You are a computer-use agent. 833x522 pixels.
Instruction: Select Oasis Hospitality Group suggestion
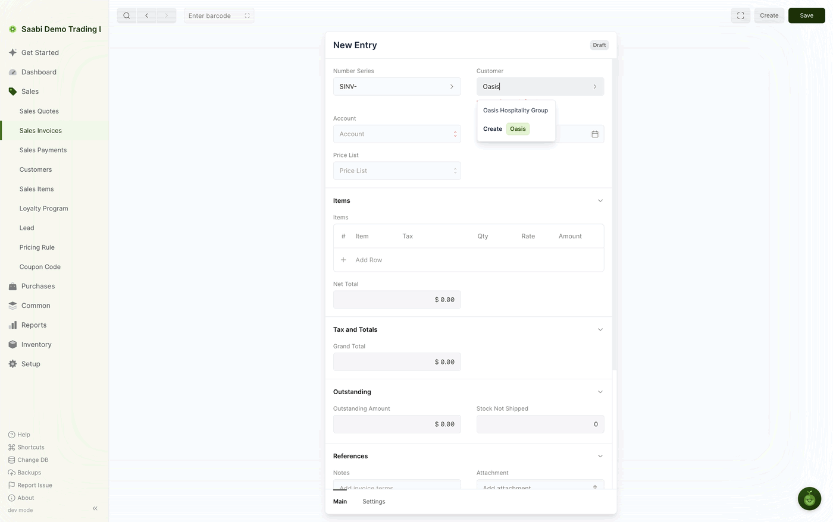pyautogui.click(x=516, y=111)
